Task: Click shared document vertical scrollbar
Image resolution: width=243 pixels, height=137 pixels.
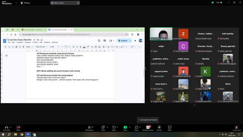Action: 144,73
